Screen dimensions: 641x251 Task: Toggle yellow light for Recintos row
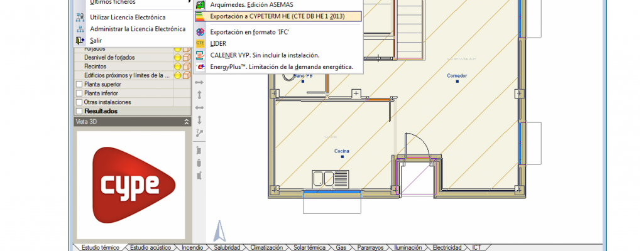(x=178, y=67)
